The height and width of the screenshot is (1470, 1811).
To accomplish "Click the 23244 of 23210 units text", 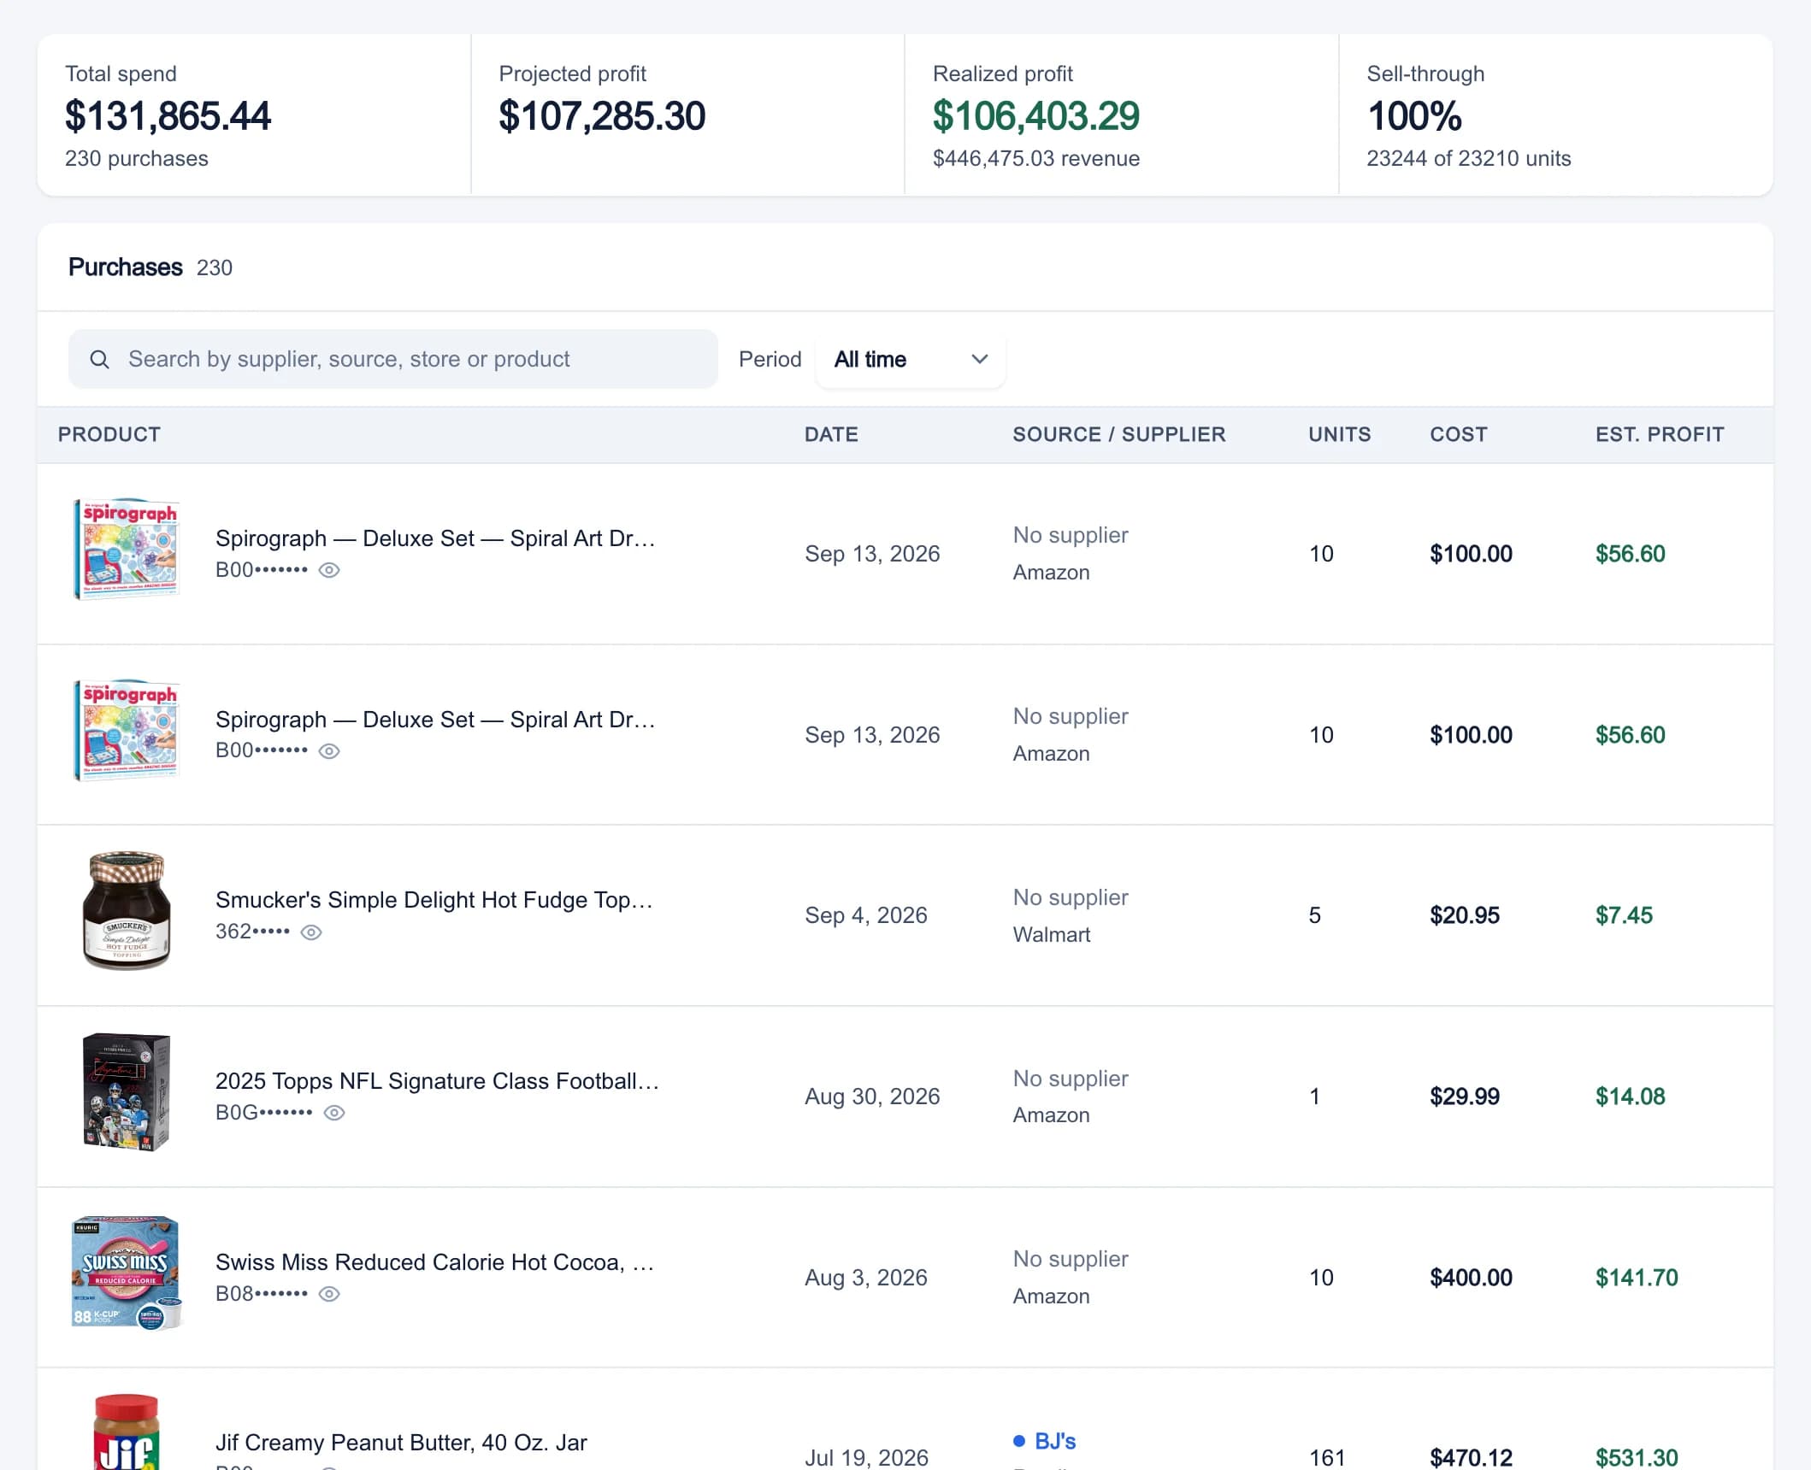I will tap(1468, 158).
